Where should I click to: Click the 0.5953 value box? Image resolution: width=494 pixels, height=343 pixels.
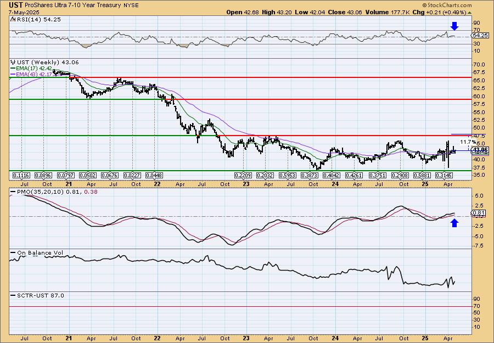click(288, 175)
